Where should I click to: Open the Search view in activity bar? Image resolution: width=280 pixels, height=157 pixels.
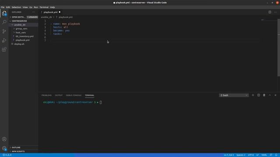[4, 22]
